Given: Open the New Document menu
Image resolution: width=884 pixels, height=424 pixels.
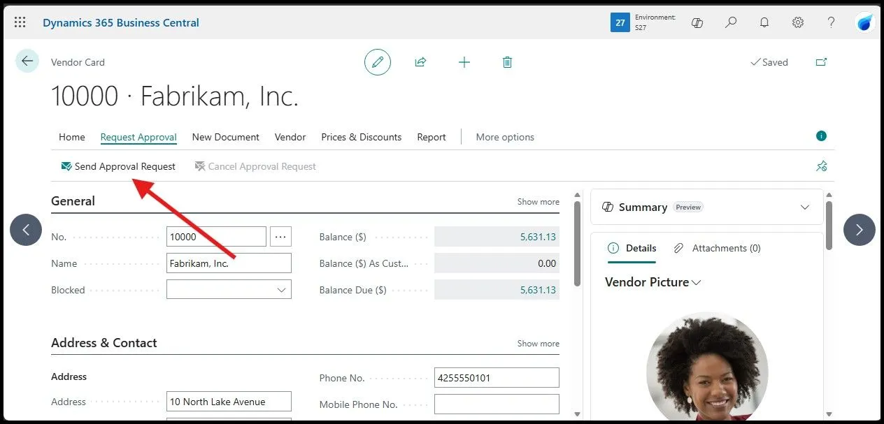Looking at the screenshot, I should pyautogui.click(x=226, y=137).
